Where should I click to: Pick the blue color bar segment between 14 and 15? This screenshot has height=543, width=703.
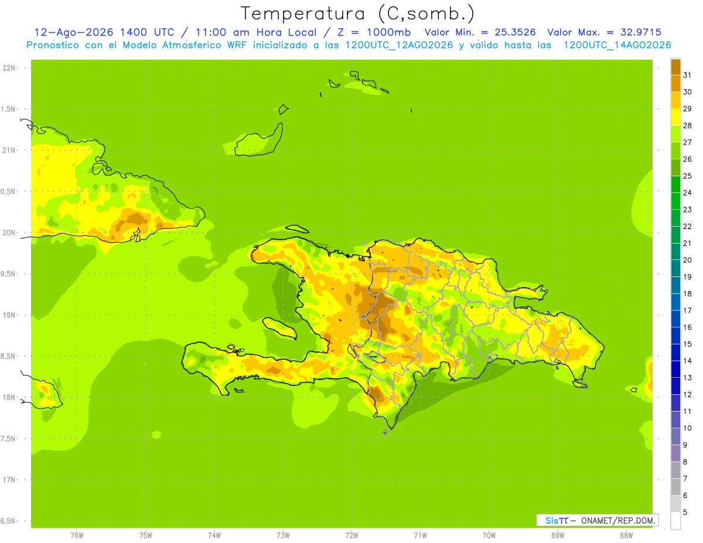[675, 353]
